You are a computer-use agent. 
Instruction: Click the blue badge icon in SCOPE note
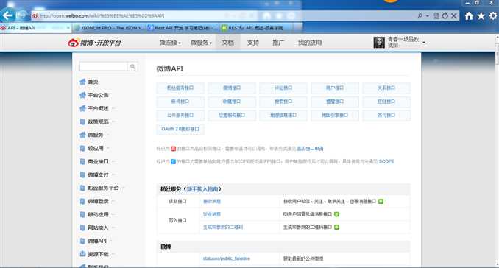173,161
